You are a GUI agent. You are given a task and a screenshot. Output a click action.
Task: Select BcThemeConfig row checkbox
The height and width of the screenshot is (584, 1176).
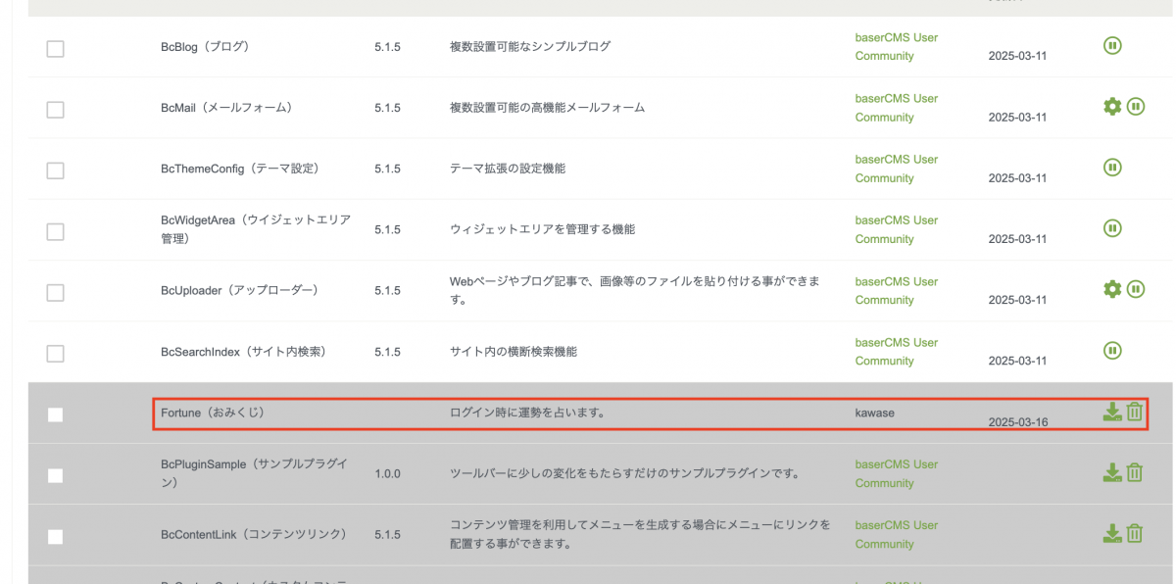(x=55, y=170)
